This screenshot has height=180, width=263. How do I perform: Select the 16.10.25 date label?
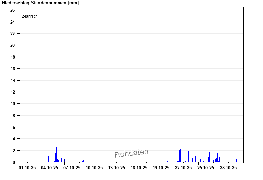pos(139,168)
